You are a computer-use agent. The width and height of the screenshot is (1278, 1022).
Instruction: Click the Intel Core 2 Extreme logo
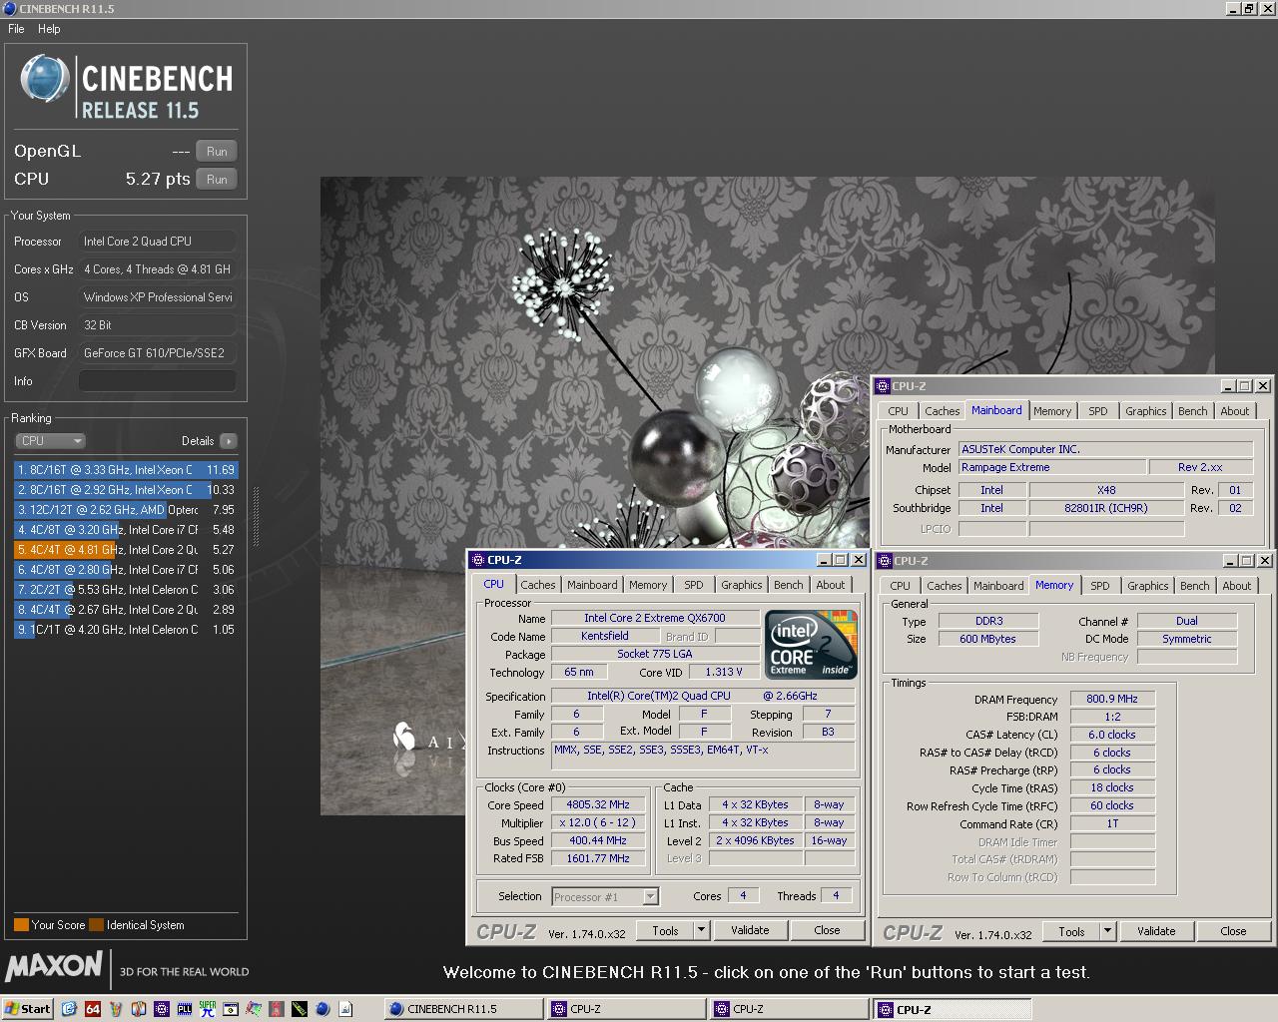click(811, 645)
